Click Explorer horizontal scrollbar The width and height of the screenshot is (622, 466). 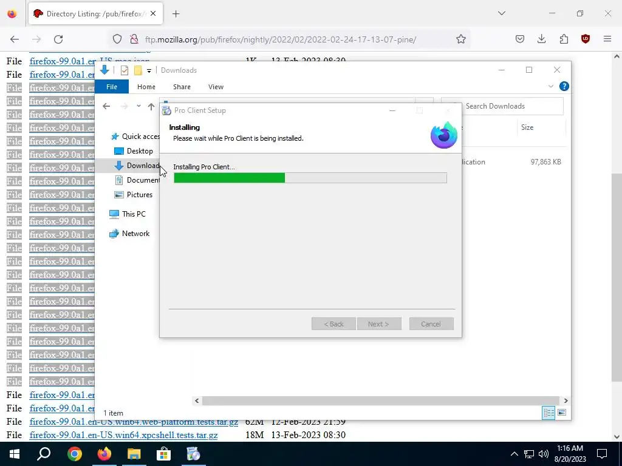click(381, 400)
